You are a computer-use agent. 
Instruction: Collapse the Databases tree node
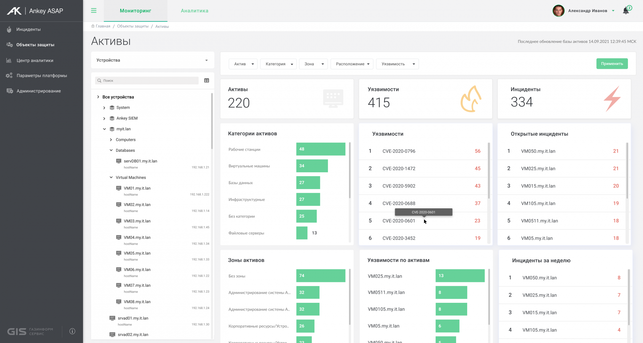click(111, 150)
